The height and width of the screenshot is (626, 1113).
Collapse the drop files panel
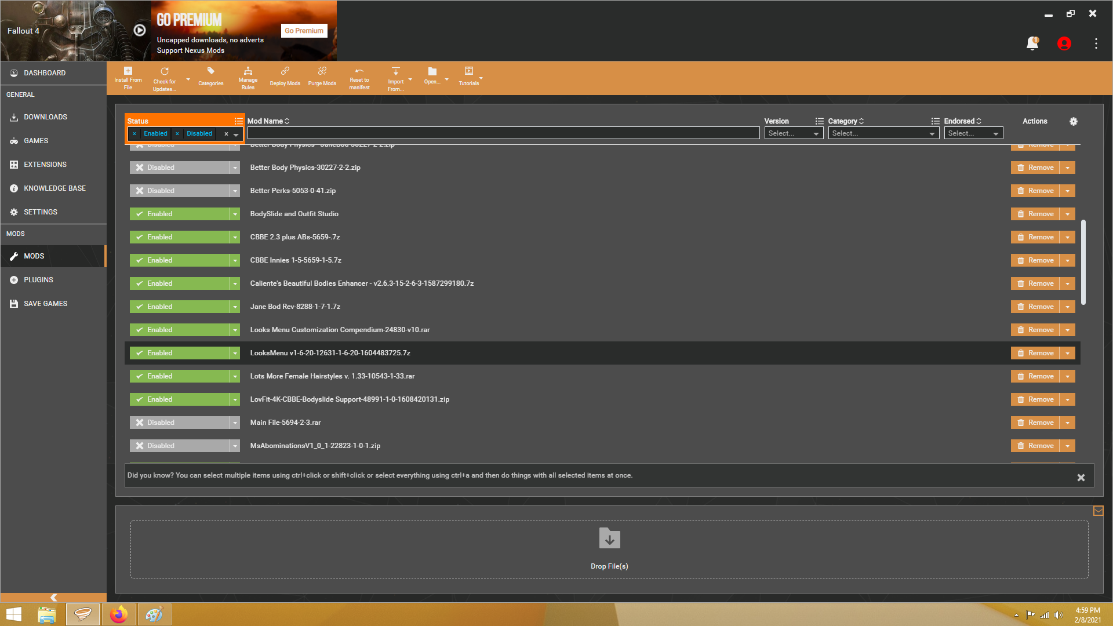pyautogui.click(x=1099, y=511)
